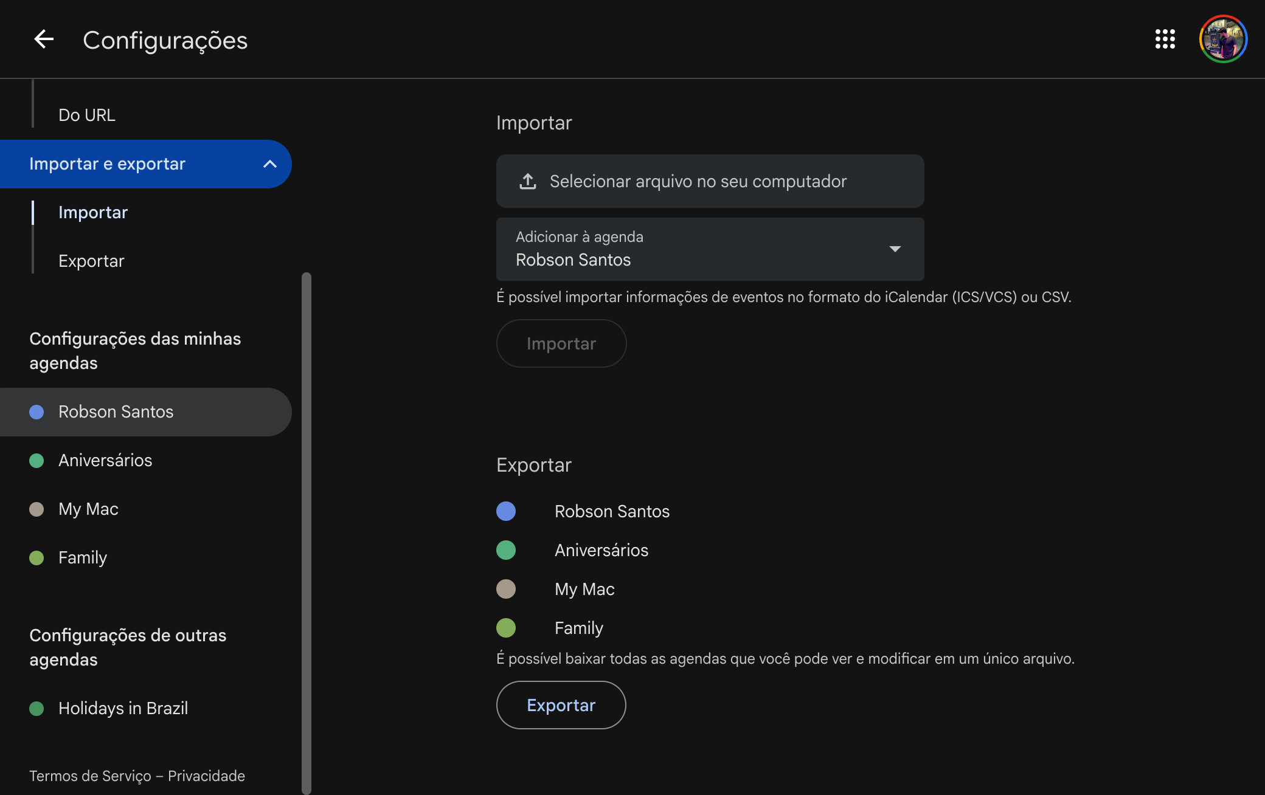Click the tan dot beside My Mac in sidebar
Viewport: 1265px width, 795px height.
click(36, 509)
